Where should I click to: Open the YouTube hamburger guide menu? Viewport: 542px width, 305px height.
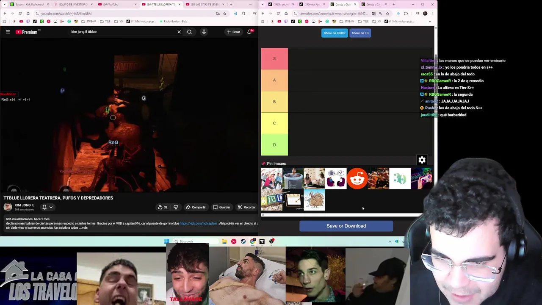[x=8, y=32]
